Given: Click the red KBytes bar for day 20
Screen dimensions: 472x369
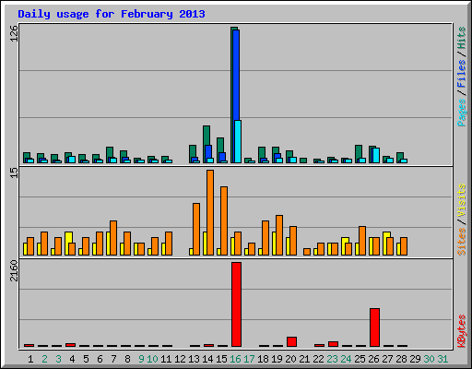Looking at the screenshot, I should [x=291, y=342].
